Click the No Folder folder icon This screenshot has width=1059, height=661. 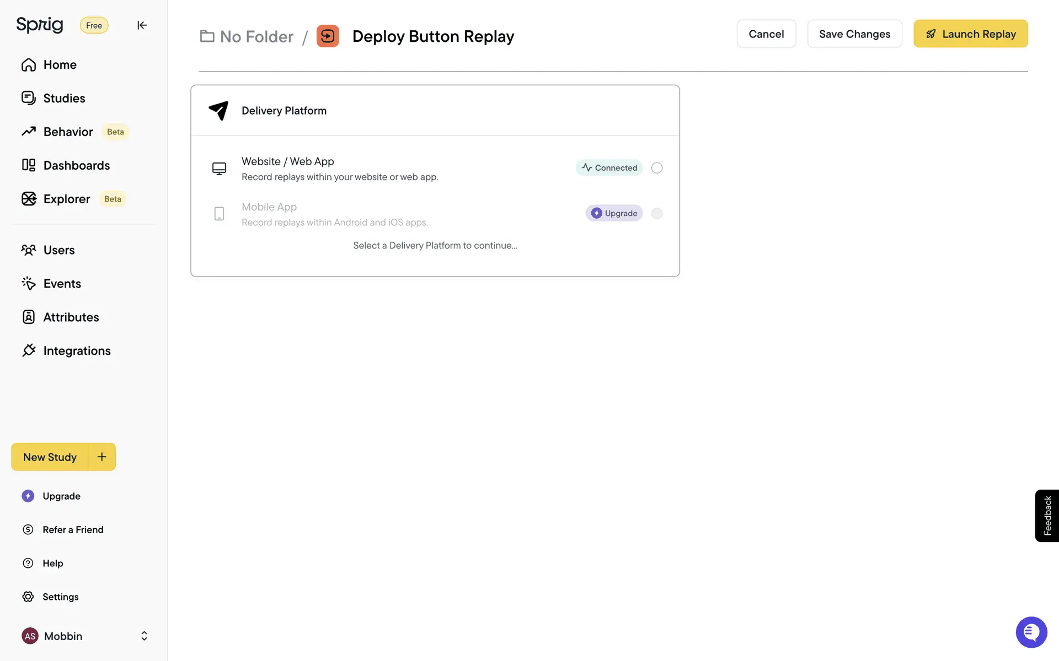[207, 36]
